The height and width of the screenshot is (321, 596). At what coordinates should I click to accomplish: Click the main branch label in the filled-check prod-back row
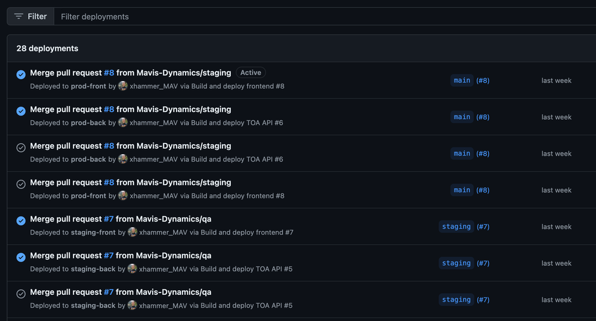(x=462, y=117)
